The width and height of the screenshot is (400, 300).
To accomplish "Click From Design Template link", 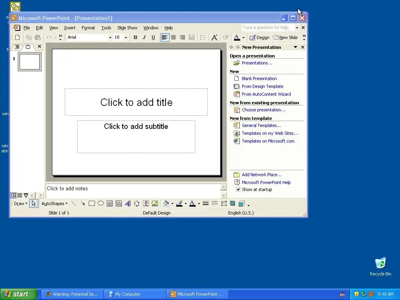I will tap(262, 86).
